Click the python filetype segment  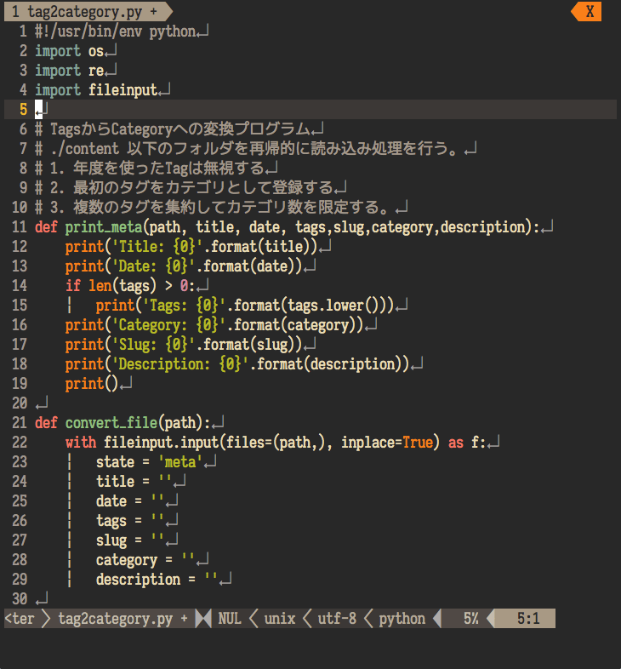(x=402, y=619)
